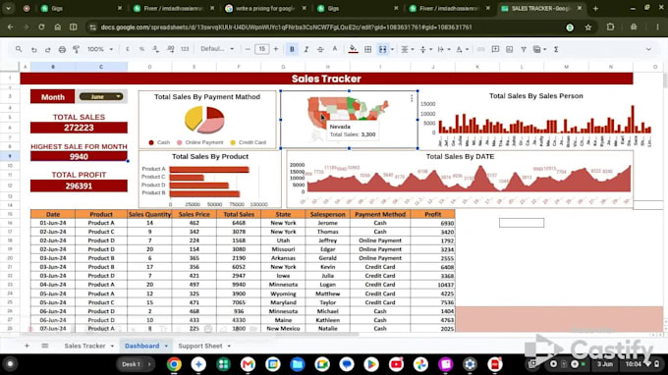Click the Payment Method column header
Viewport: 668px width, 375px height.
pos(380,214)
